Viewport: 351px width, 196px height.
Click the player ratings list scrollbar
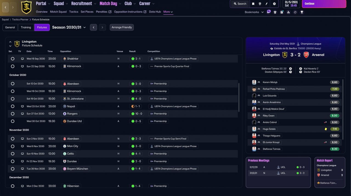(343, 109)
